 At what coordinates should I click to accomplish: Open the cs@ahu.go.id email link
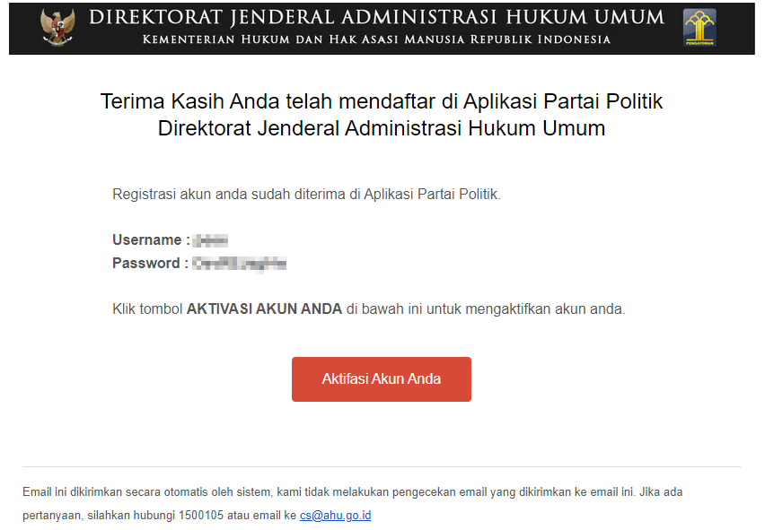[x=335, y=516]
